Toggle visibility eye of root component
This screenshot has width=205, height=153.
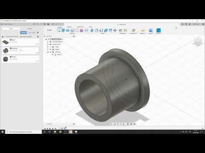[x=48, y=39]
